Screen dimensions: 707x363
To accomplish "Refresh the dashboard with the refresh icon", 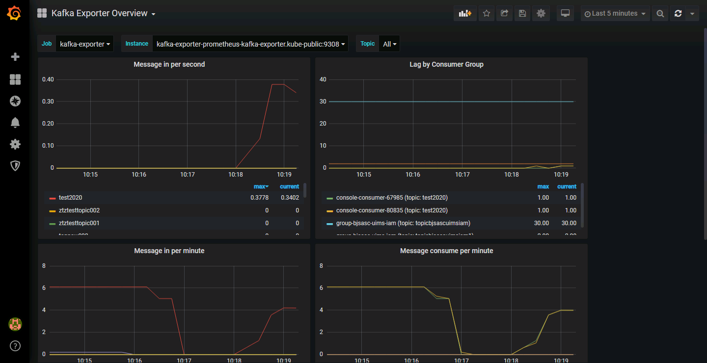I will tap(678, 13).
